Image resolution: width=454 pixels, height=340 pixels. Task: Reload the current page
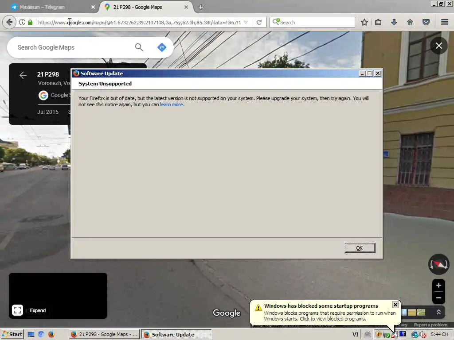(x=259, y=22)
